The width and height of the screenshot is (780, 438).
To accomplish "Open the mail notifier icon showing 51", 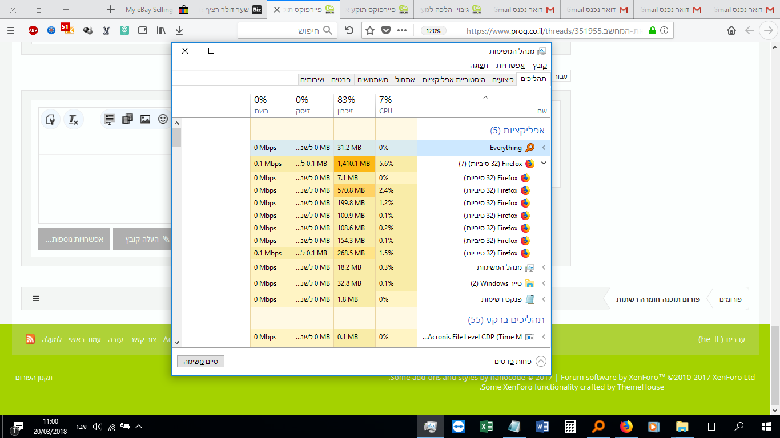I will pos(67,29).
